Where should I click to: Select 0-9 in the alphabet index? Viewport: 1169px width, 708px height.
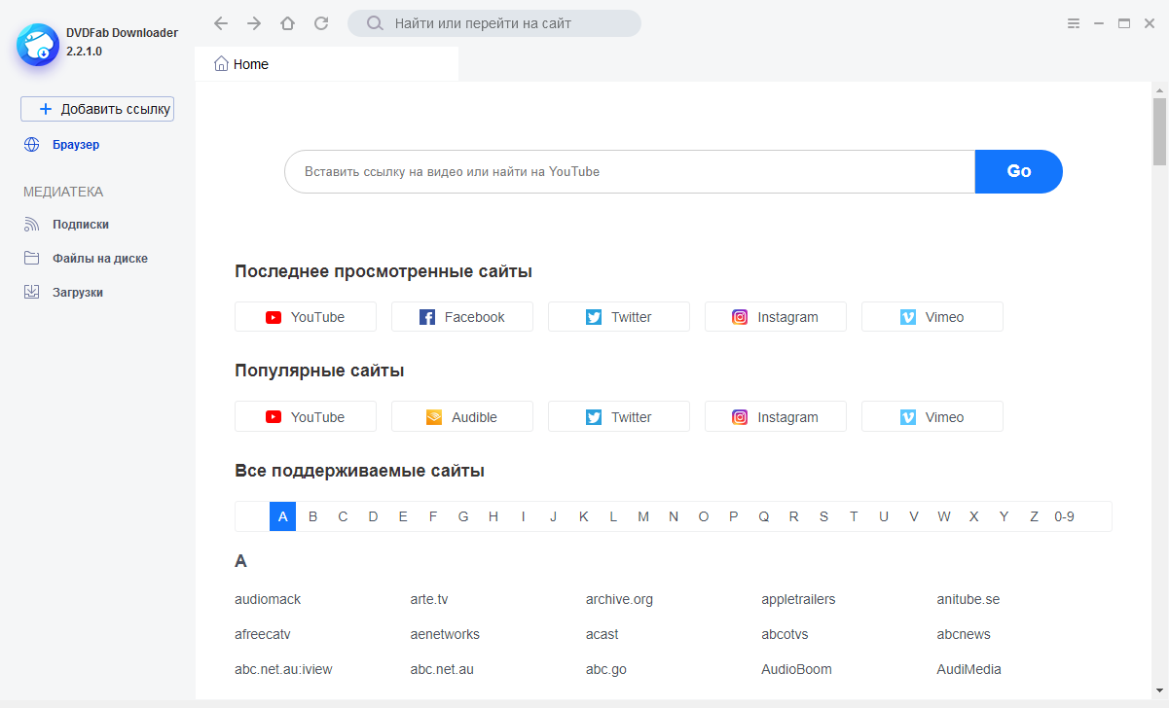[x=1064, y=516]
